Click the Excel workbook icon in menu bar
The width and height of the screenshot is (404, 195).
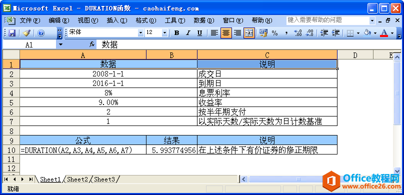[x=10, y=20]
